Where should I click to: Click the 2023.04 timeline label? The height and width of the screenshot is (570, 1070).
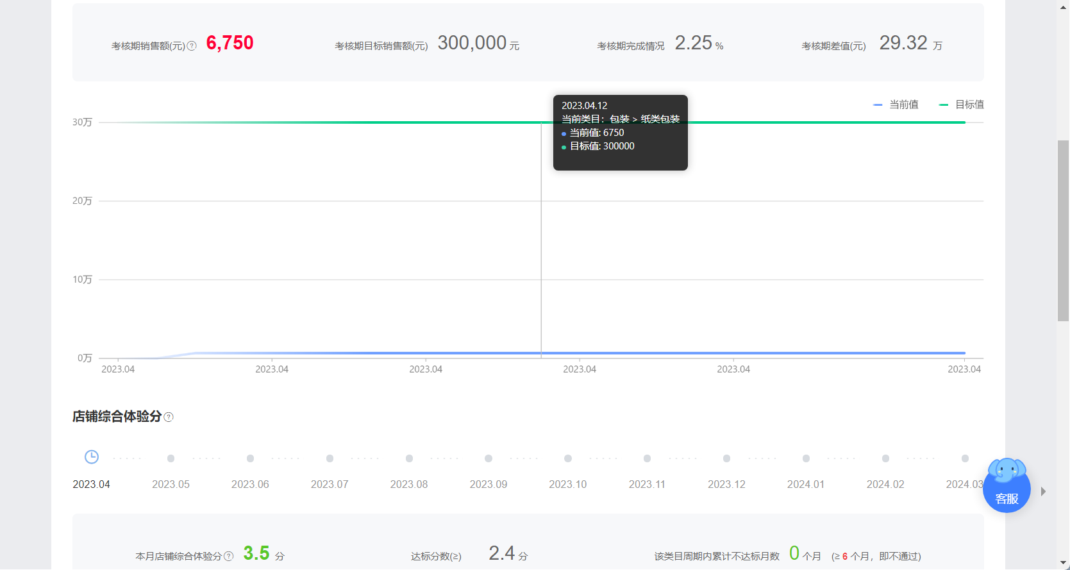pos(91,484)
